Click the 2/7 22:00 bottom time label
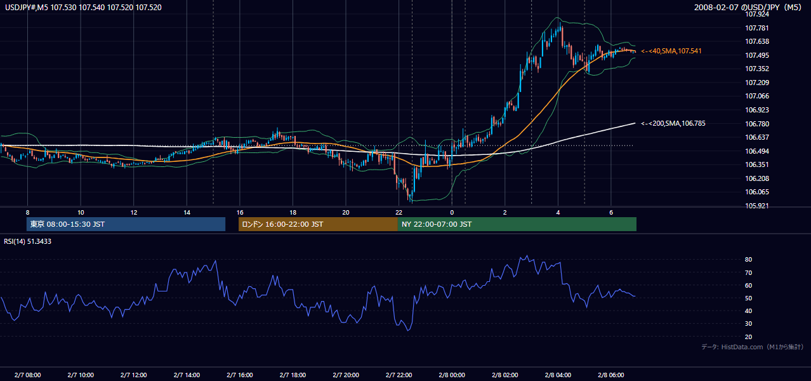Viewport: 811px width, 381px height. (399, 375)
